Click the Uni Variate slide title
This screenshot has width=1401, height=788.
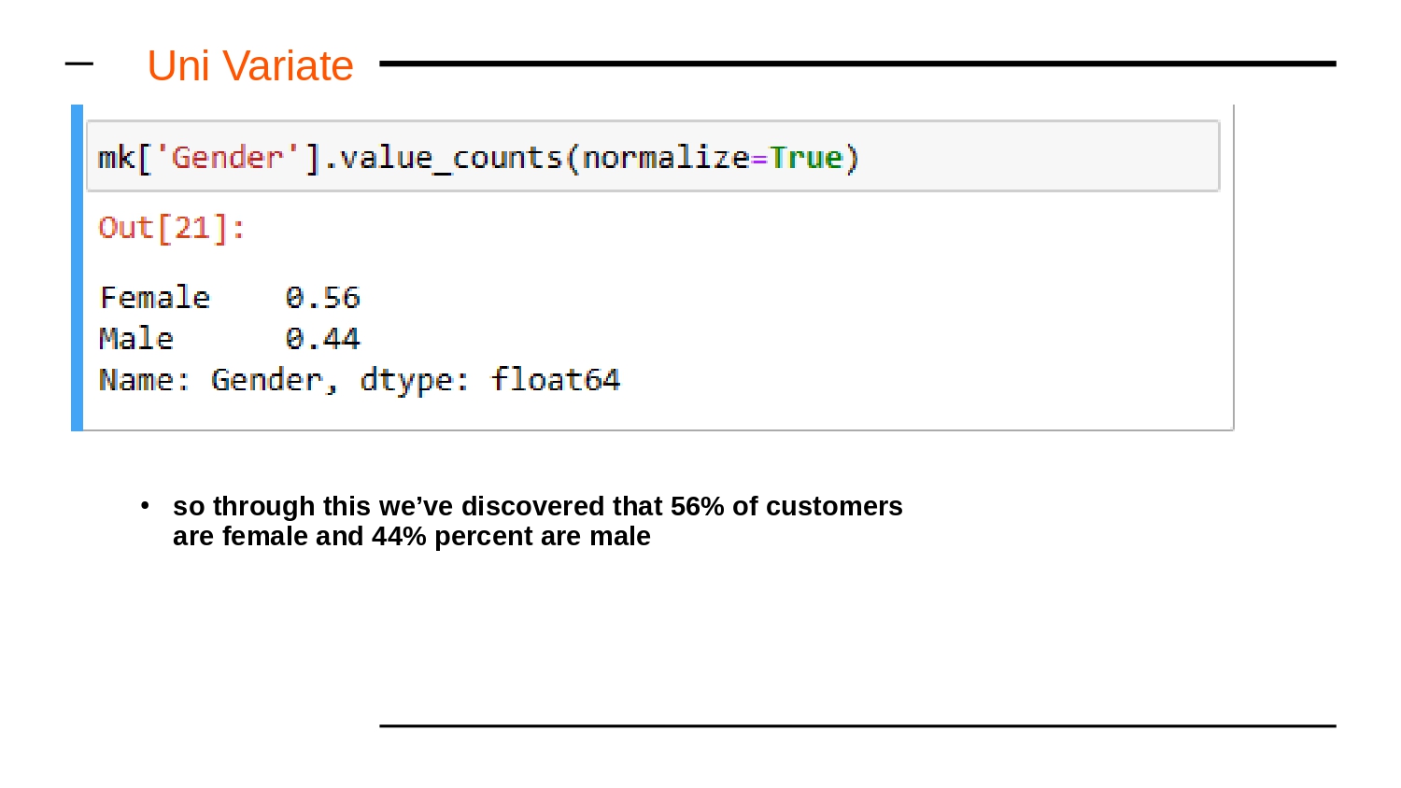pos(250,66)
